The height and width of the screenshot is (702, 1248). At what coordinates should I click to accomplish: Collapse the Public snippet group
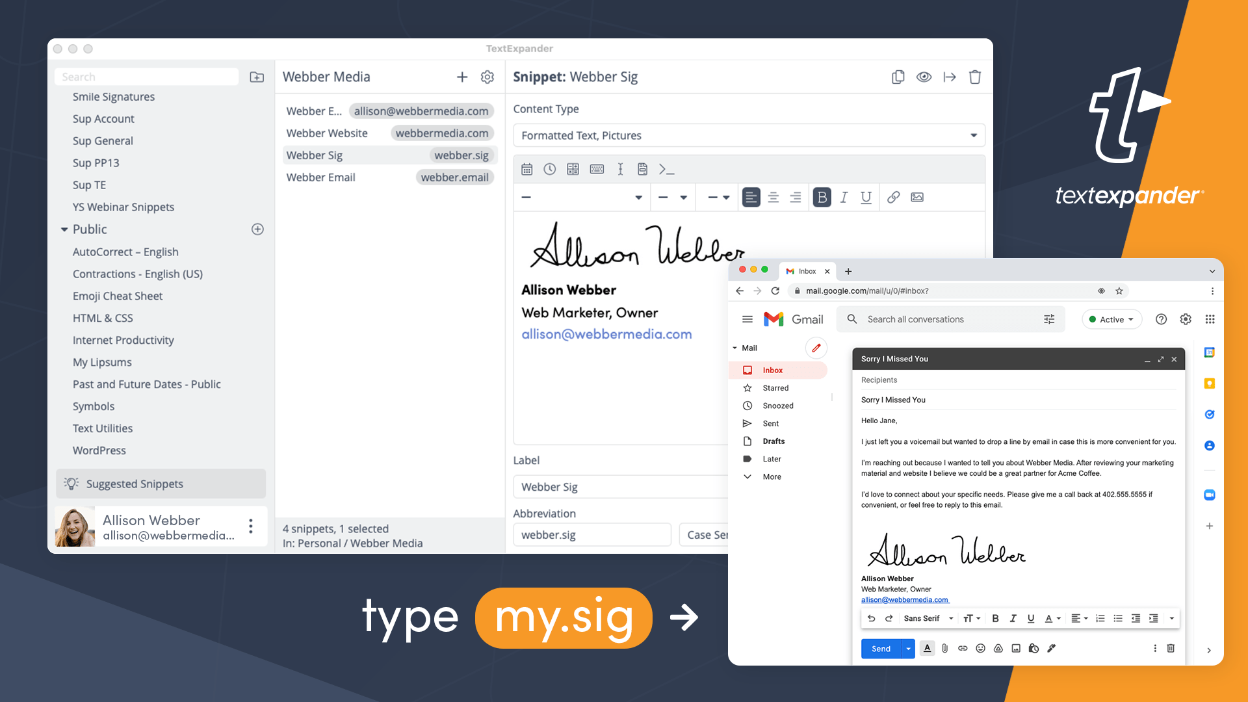click(x=64, y=229)
